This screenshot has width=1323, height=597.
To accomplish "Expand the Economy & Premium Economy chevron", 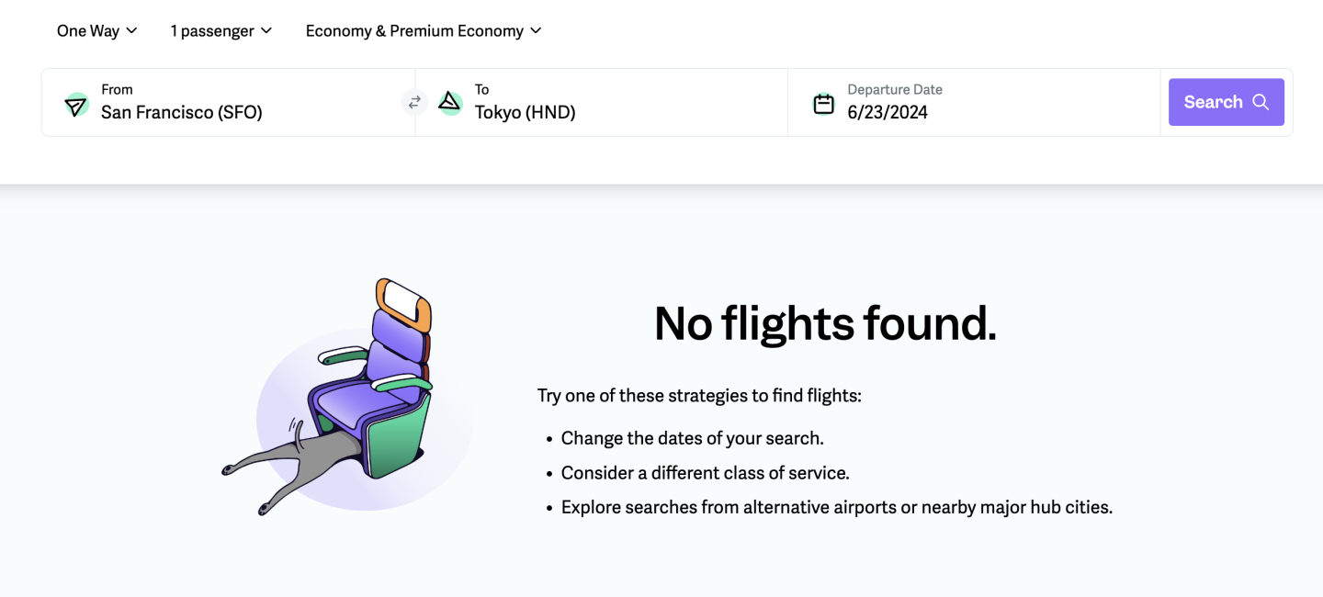I will click(x=536, y=30).
